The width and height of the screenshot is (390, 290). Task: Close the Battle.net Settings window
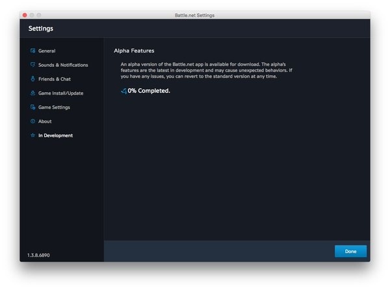click(x=25, y=15)
